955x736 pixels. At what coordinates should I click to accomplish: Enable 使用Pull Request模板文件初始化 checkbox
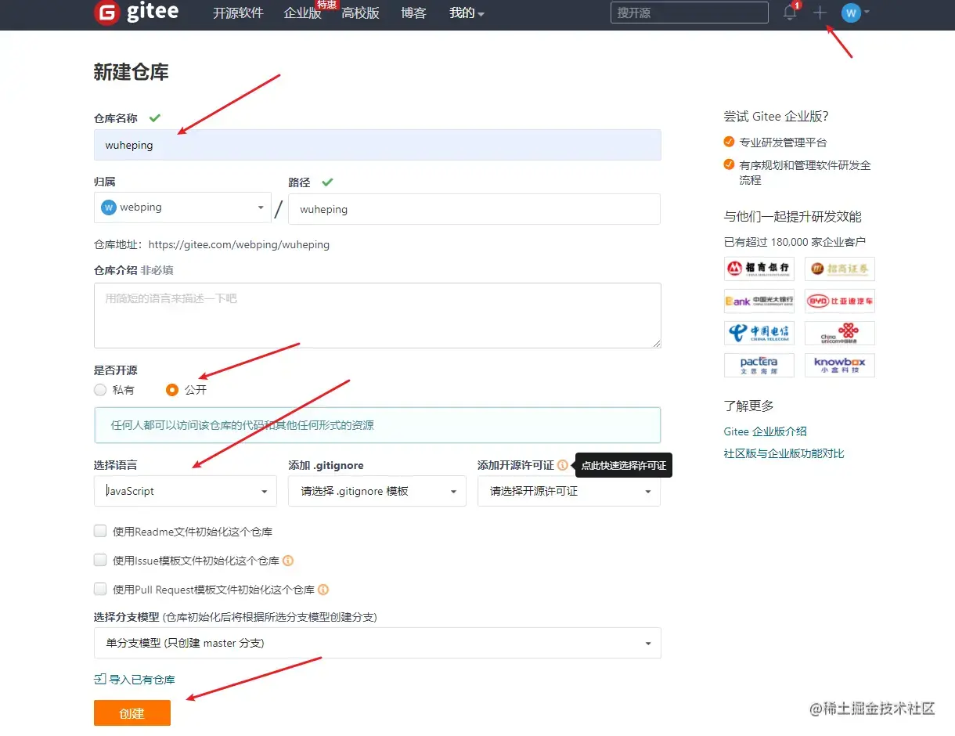pos(100,590)
